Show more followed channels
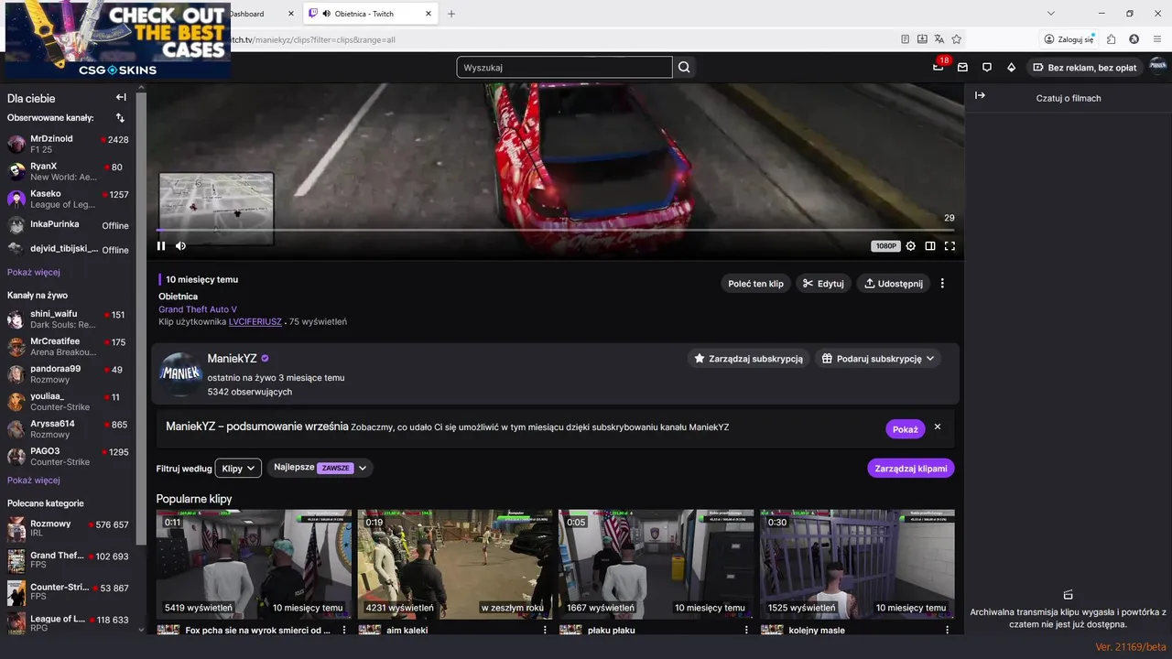The width and height of the screenshot is (1172, 659). (34, 272)
